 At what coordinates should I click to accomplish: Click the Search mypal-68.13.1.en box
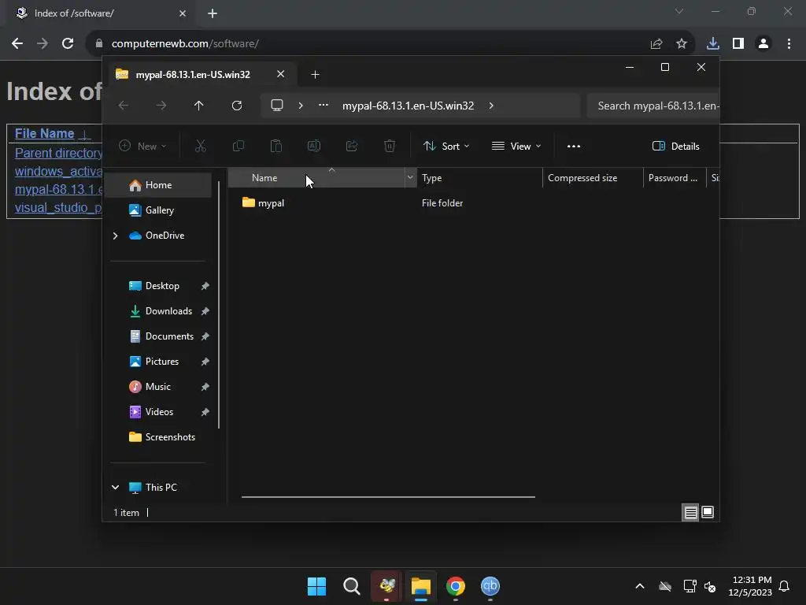click(x=653, y=106)
